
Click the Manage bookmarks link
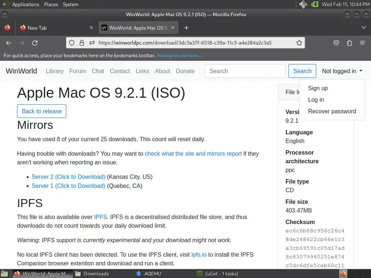(x=180, y=55)
